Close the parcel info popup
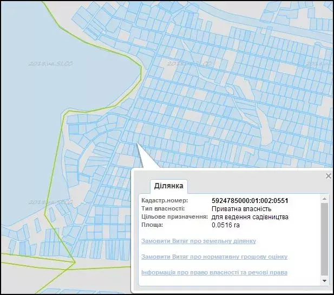334x295 pixels. [x=328, y=176]
